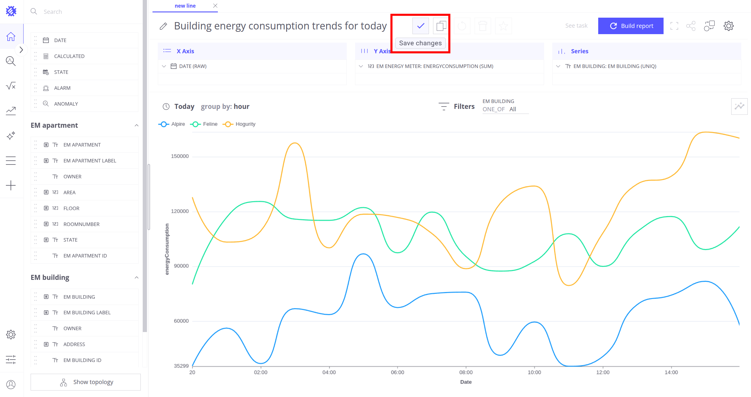Collapse the EM building section
The width and height of the screenshot is (751, 397).
point(136,278)
